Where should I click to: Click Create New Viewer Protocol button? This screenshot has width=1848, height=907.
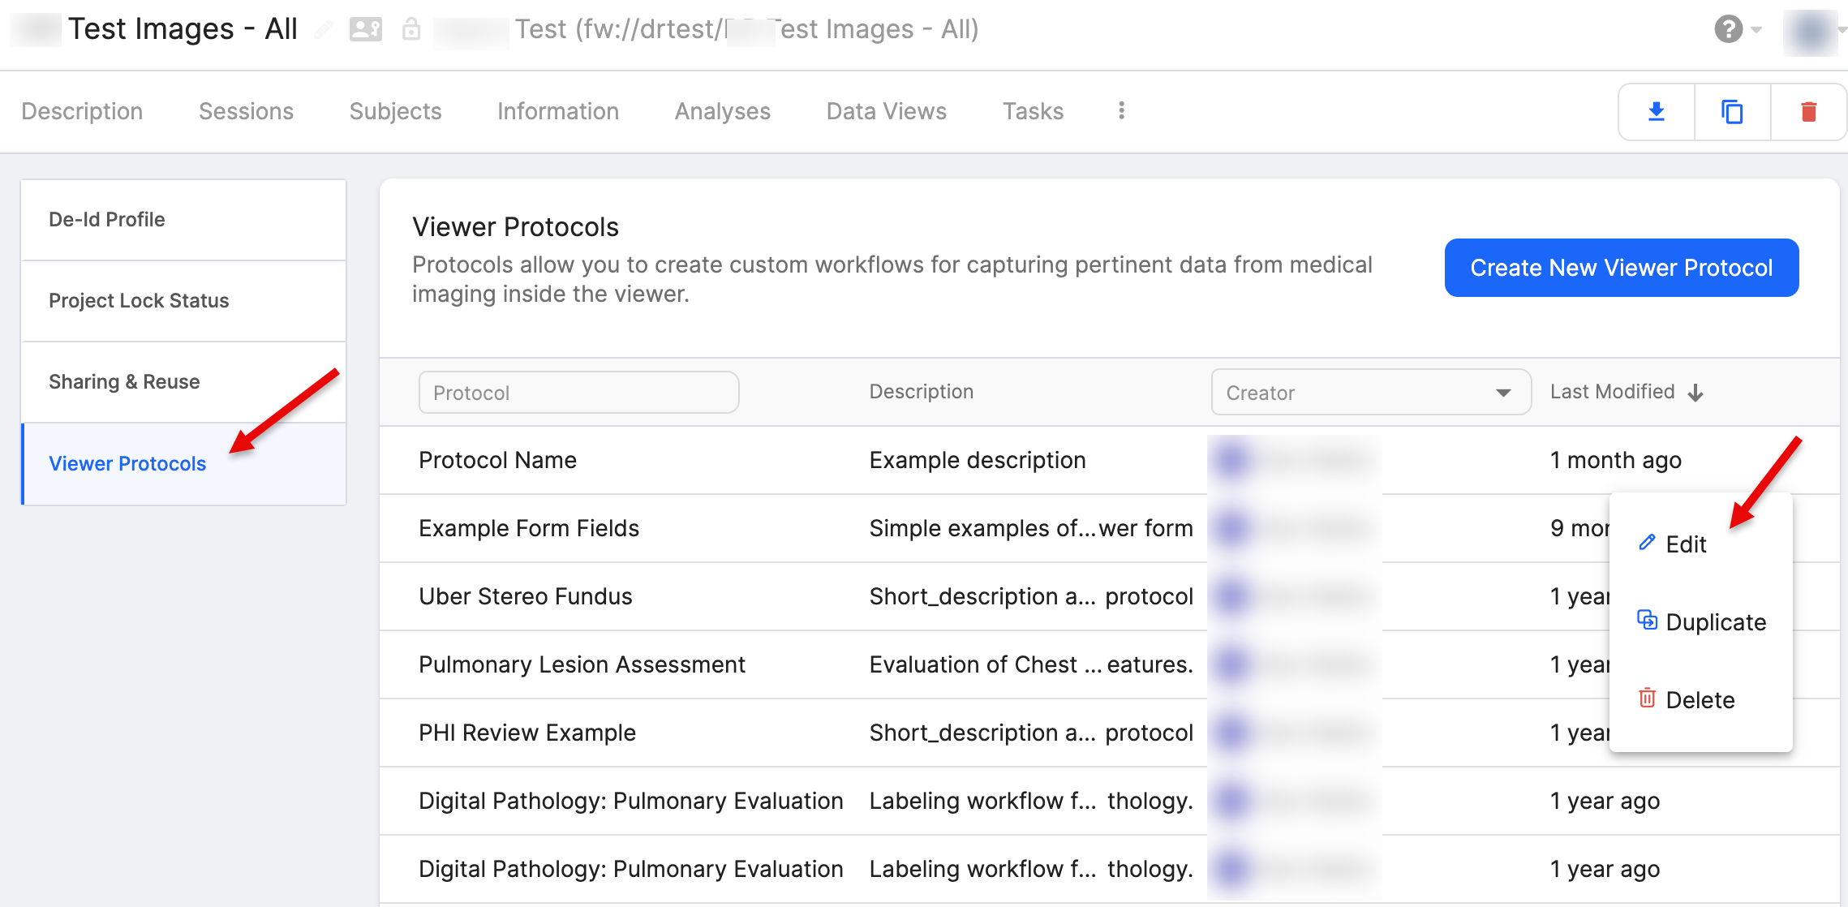click(x=1621, y=268)
